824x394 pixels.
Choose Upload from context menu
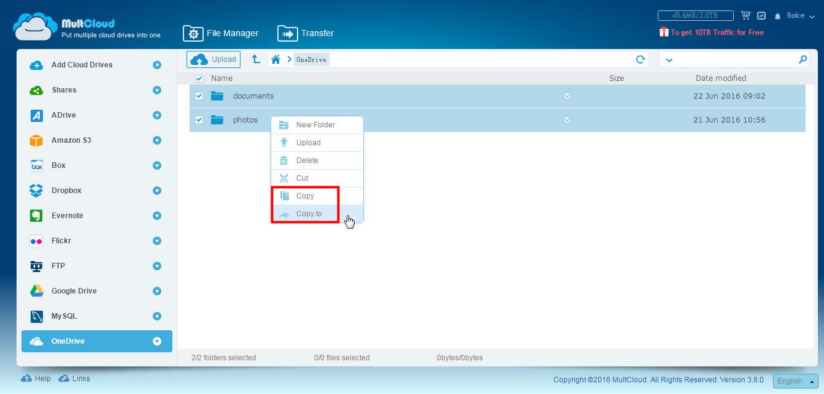(317, 143)
